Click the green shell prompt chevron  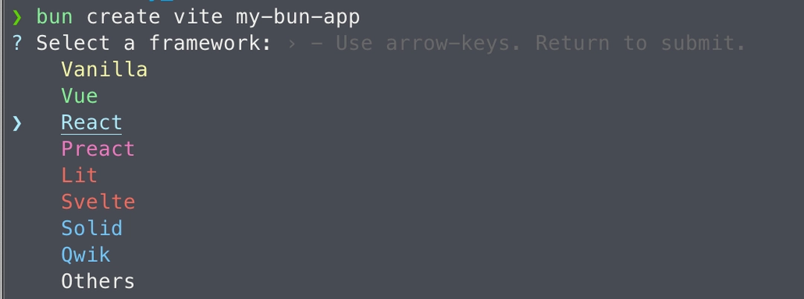pyautogui.click(x=17, y=16)
